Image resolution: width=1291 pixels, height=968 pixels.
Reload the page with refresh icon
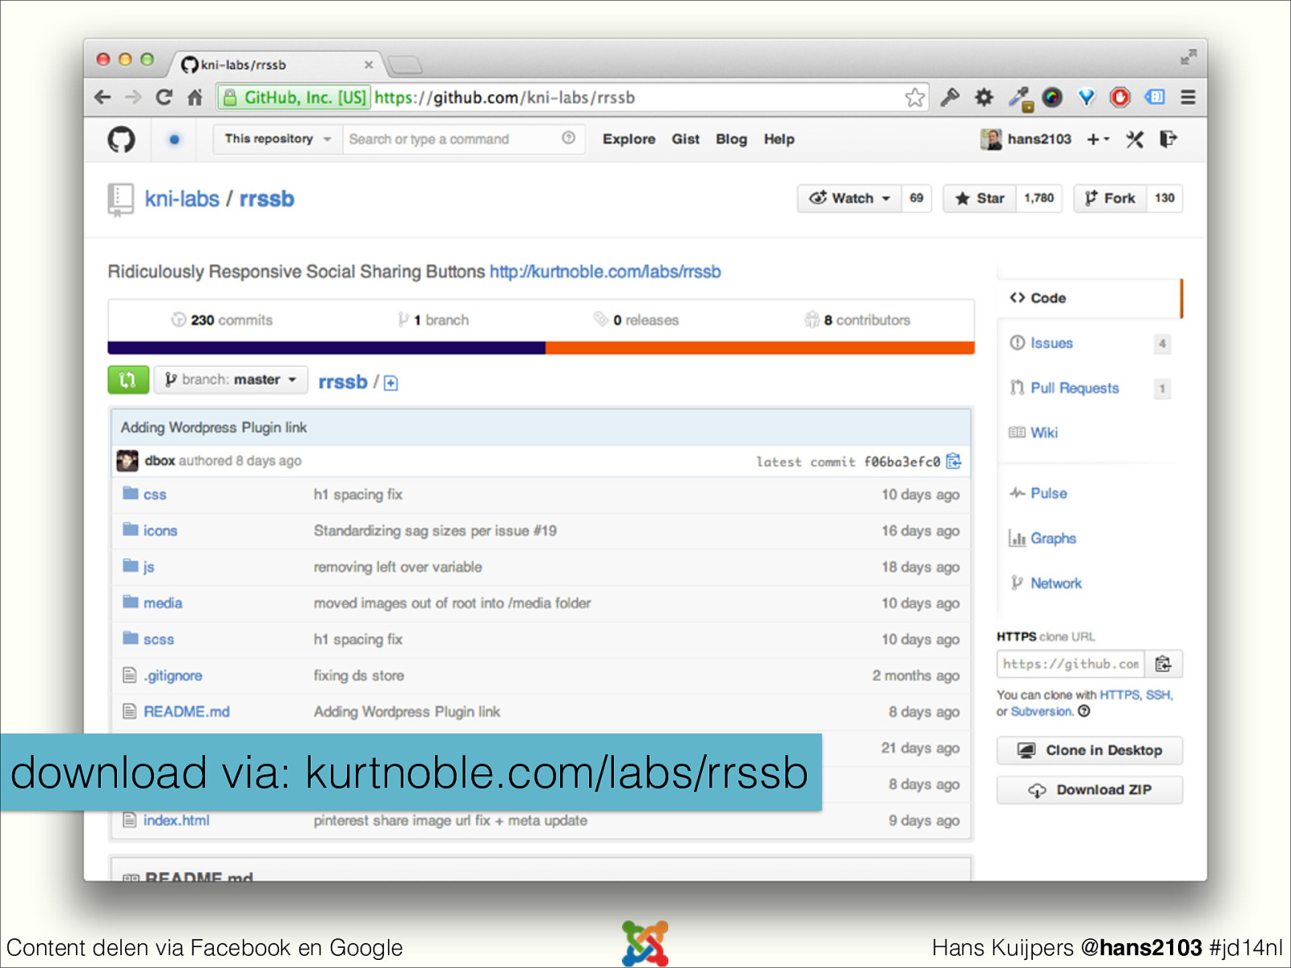tap(164, 98)
